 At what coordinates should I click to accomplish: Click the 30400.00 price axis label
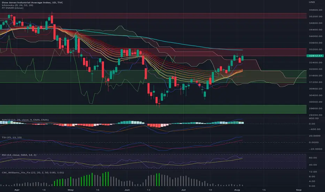click(x=316, y=95)
